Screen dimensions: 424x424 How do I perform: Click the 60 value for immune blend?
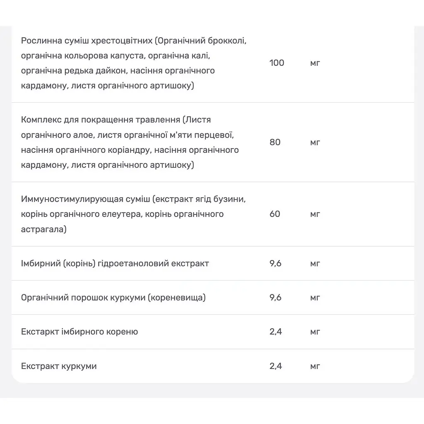(x=275, y=214)
